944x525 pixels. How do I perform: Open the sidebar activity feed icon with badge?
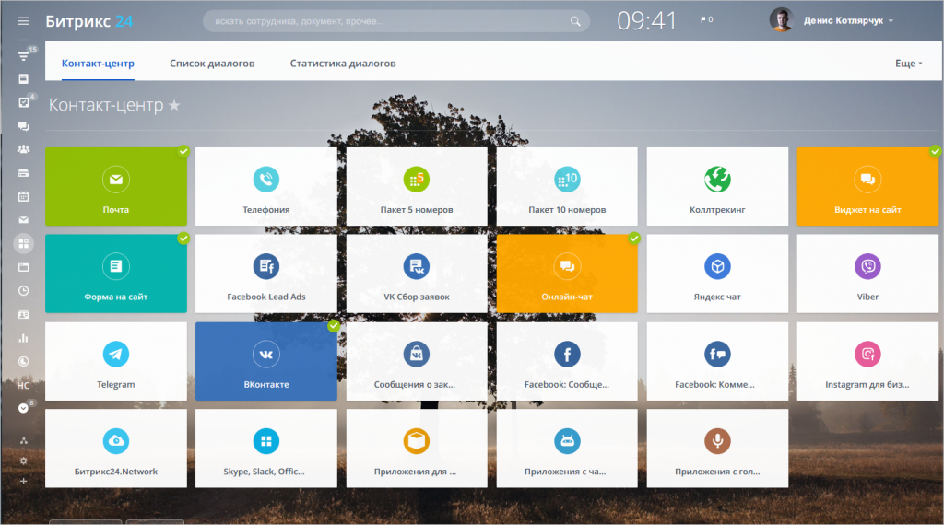[x=23, y=56]
